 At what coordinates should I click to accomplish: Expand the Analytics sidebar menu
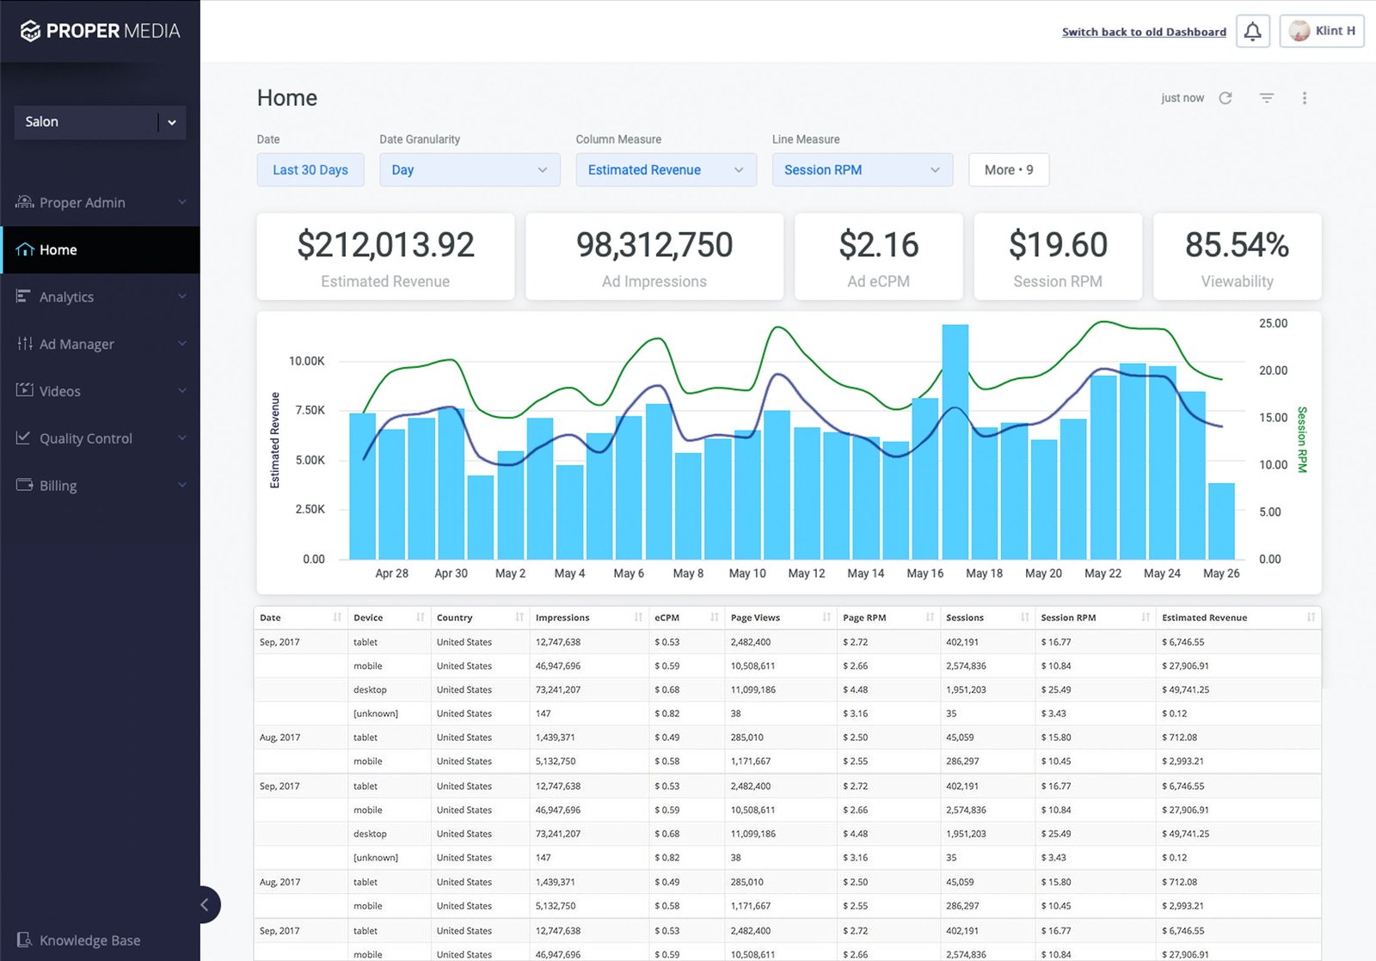point(100,297)
